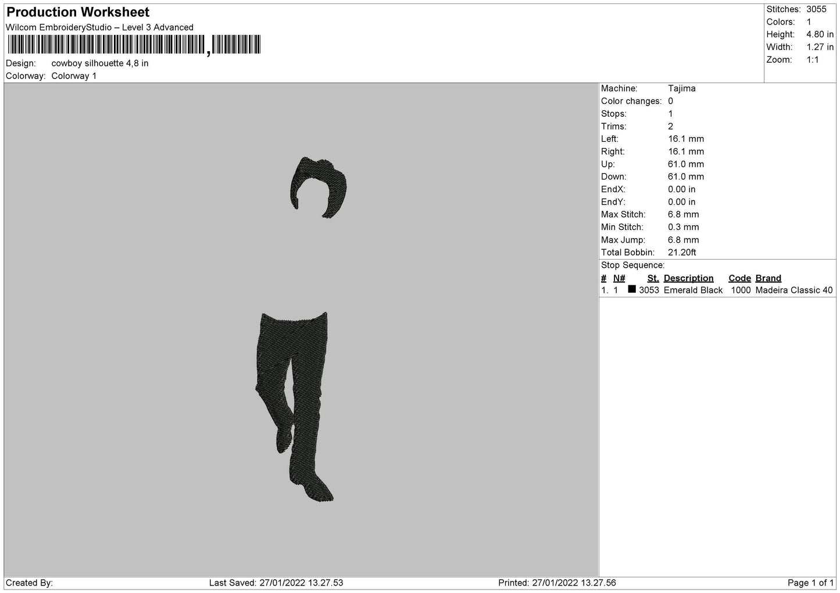Click the Description column header
The width and height of the screenshot is (840, 593).
coord(689,278)
